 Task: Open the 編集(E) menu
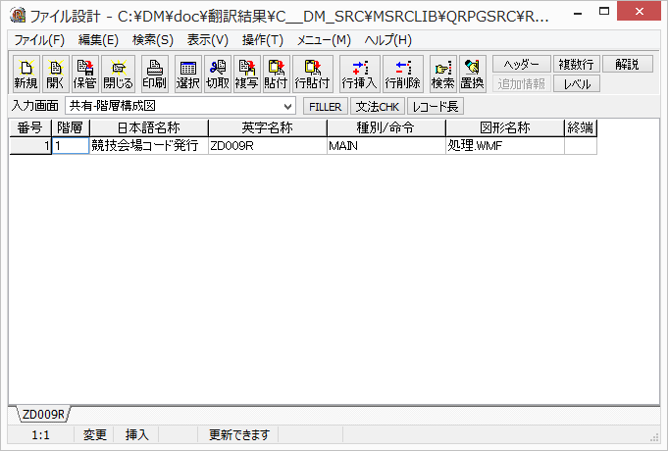98,40
